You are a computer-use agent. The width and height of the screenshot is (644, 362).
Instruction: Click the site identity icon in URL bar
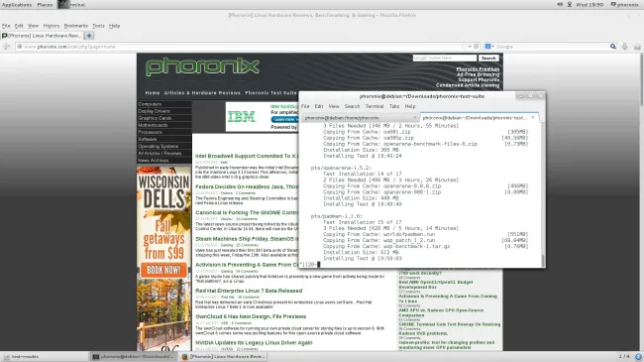(19, 47)
